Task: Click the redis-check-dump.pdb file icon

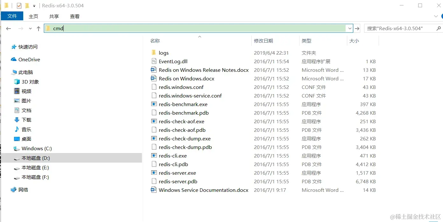Action: (x=154, y=147)
